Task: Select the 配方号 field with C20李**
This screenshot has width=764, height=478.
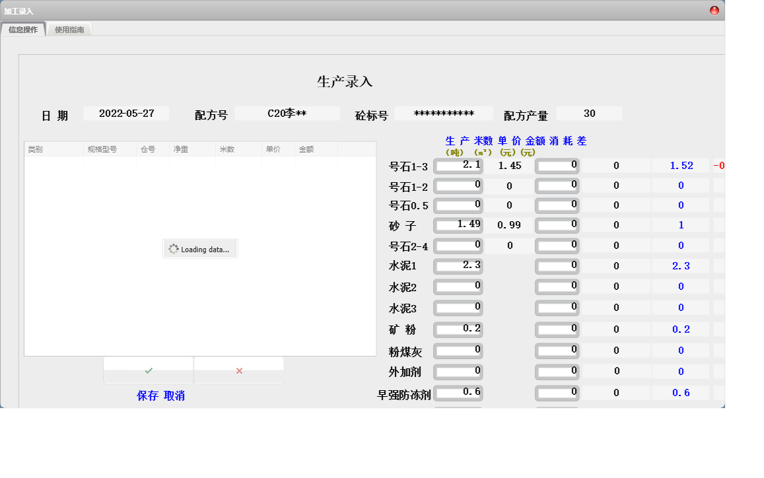Action: (x=287, y=114)
